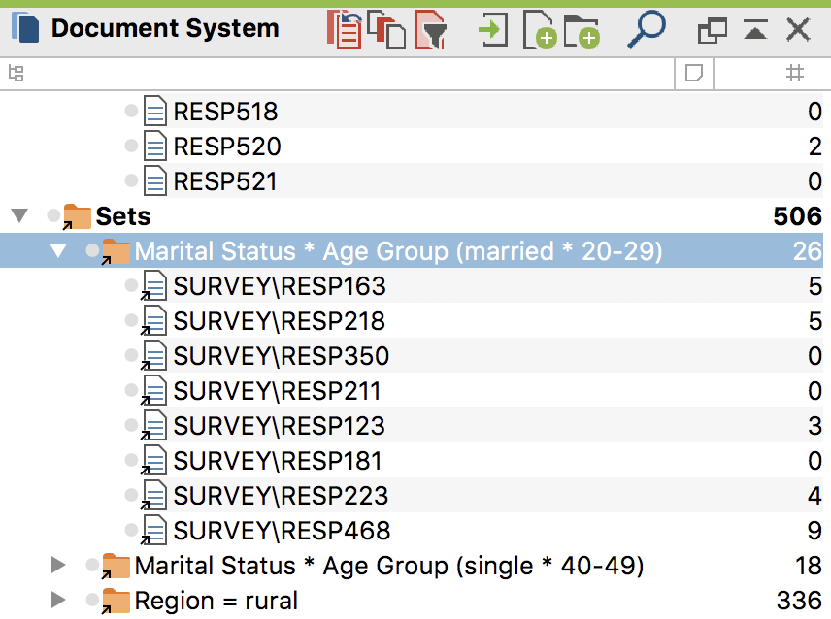Click the Region = rural folder icon

115,601
